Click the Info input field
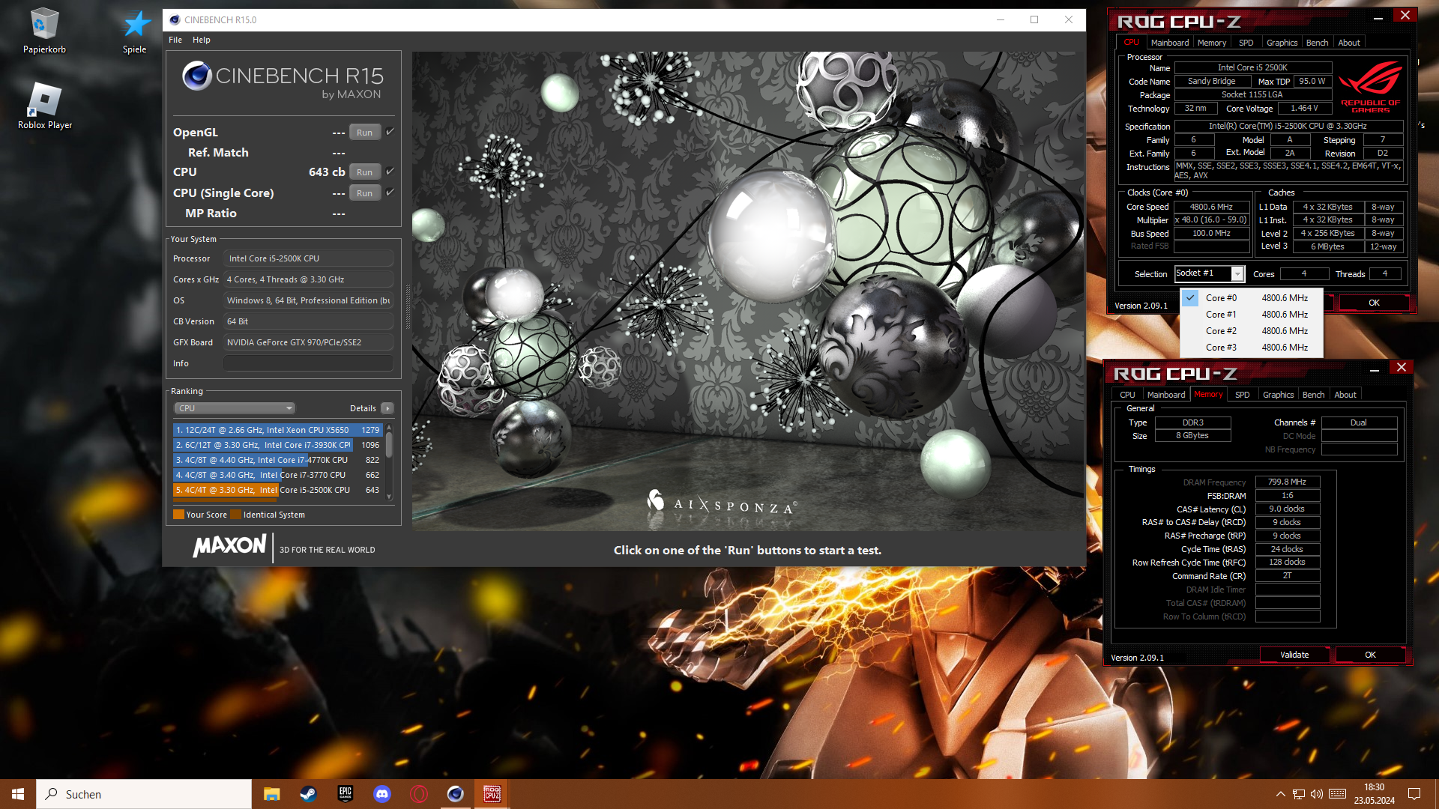Image resolution: width=1439 pixels, height=809 pixels. click(x=308, y=363)
